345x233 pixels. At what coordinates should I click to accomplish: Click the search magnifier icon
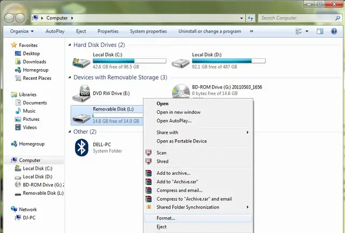(337, 18)
